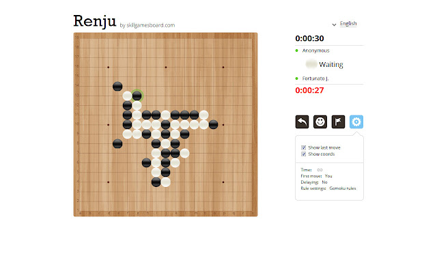437x273 pixels.
Task: Click the resign flag button
Action: point(339,121)
